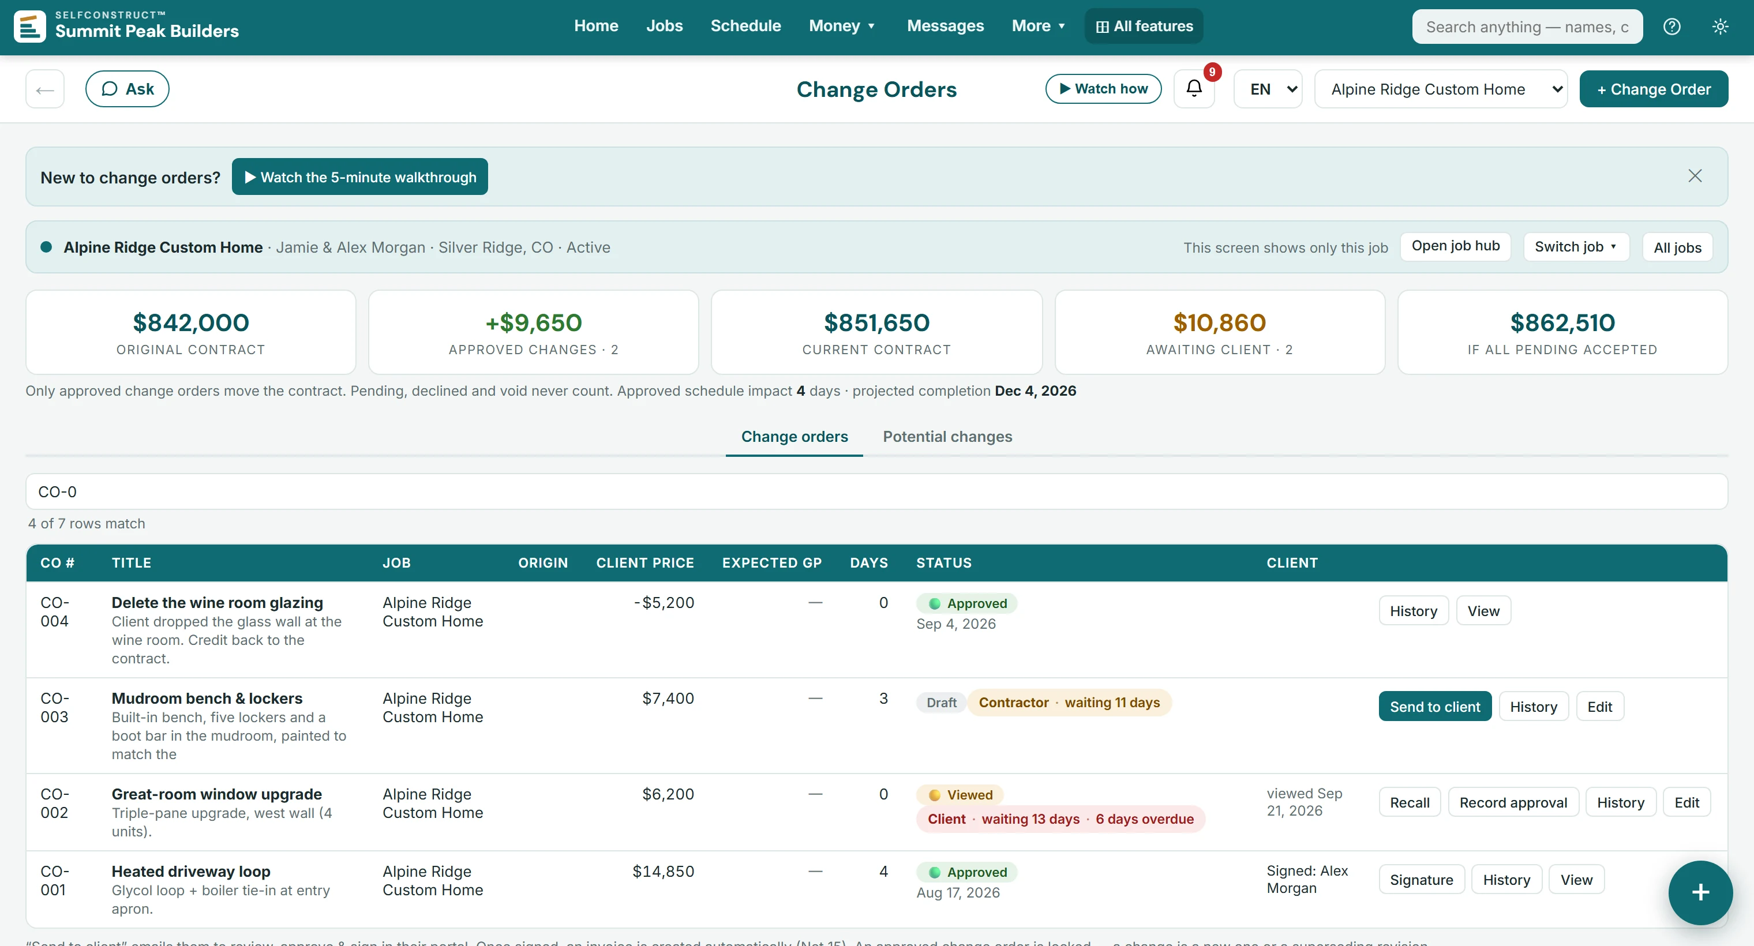Click the $842,000 Original Contract card
This screenshot has width=1754, height=946.
pos(190,332)
